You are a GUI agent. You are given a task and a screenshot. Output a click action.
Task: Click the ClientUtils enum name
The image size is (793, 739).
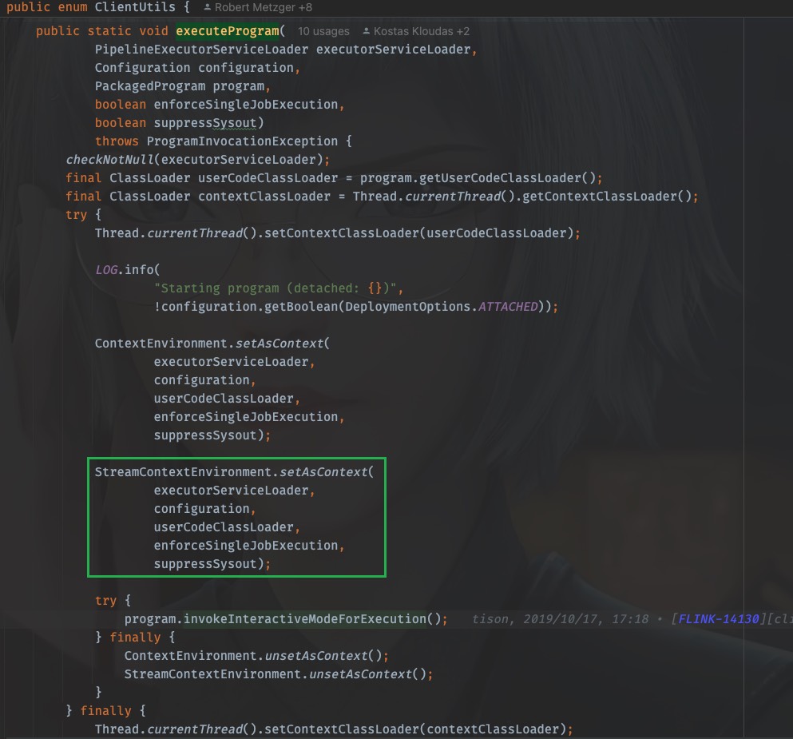pos(135,7)
